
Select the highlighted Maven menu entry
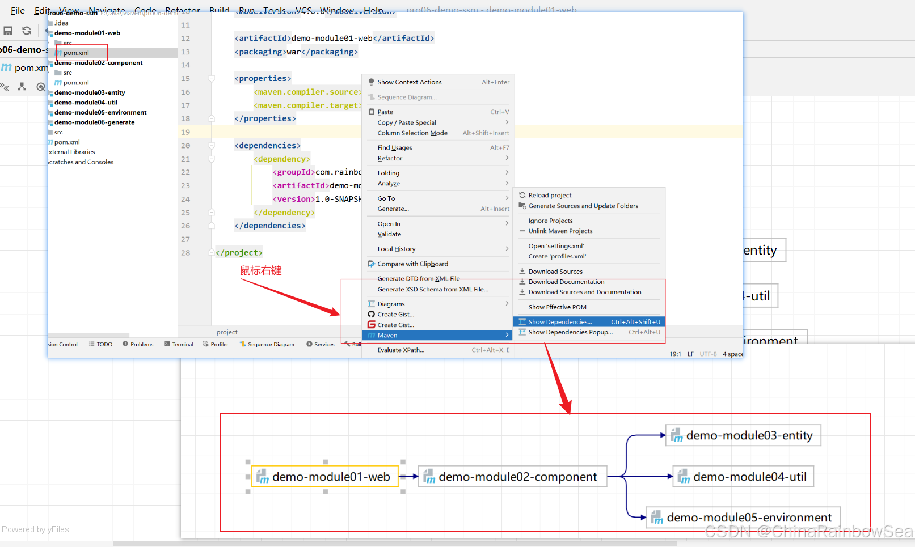pyautogui.click(x=437, y=336)
